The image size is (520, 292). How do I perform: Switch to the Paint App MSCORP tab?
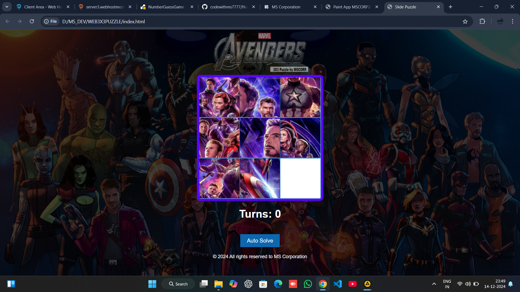point(352,7)
